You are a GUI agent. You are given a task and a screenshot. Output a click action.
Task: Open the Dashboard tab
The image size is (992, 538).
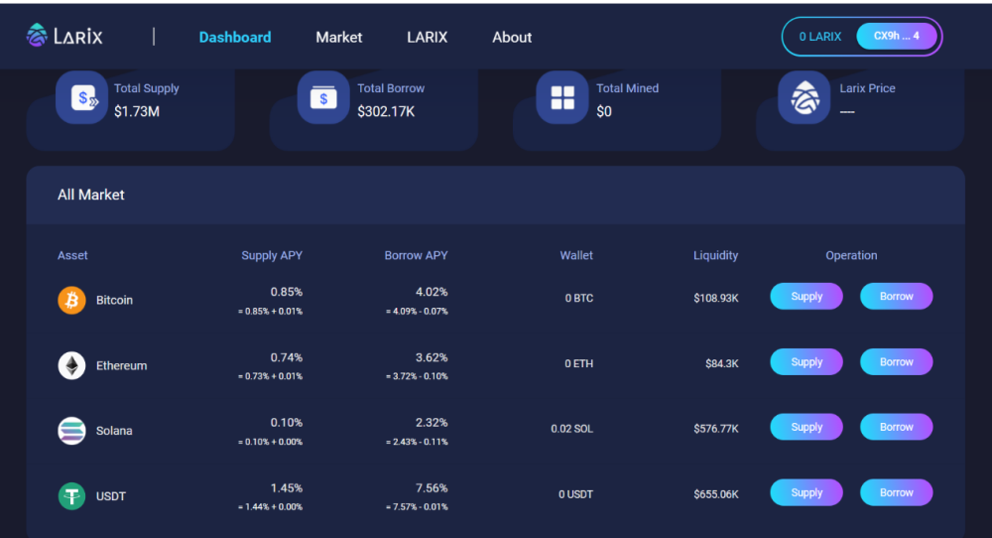pyautogui.click(x=235, y=38)
